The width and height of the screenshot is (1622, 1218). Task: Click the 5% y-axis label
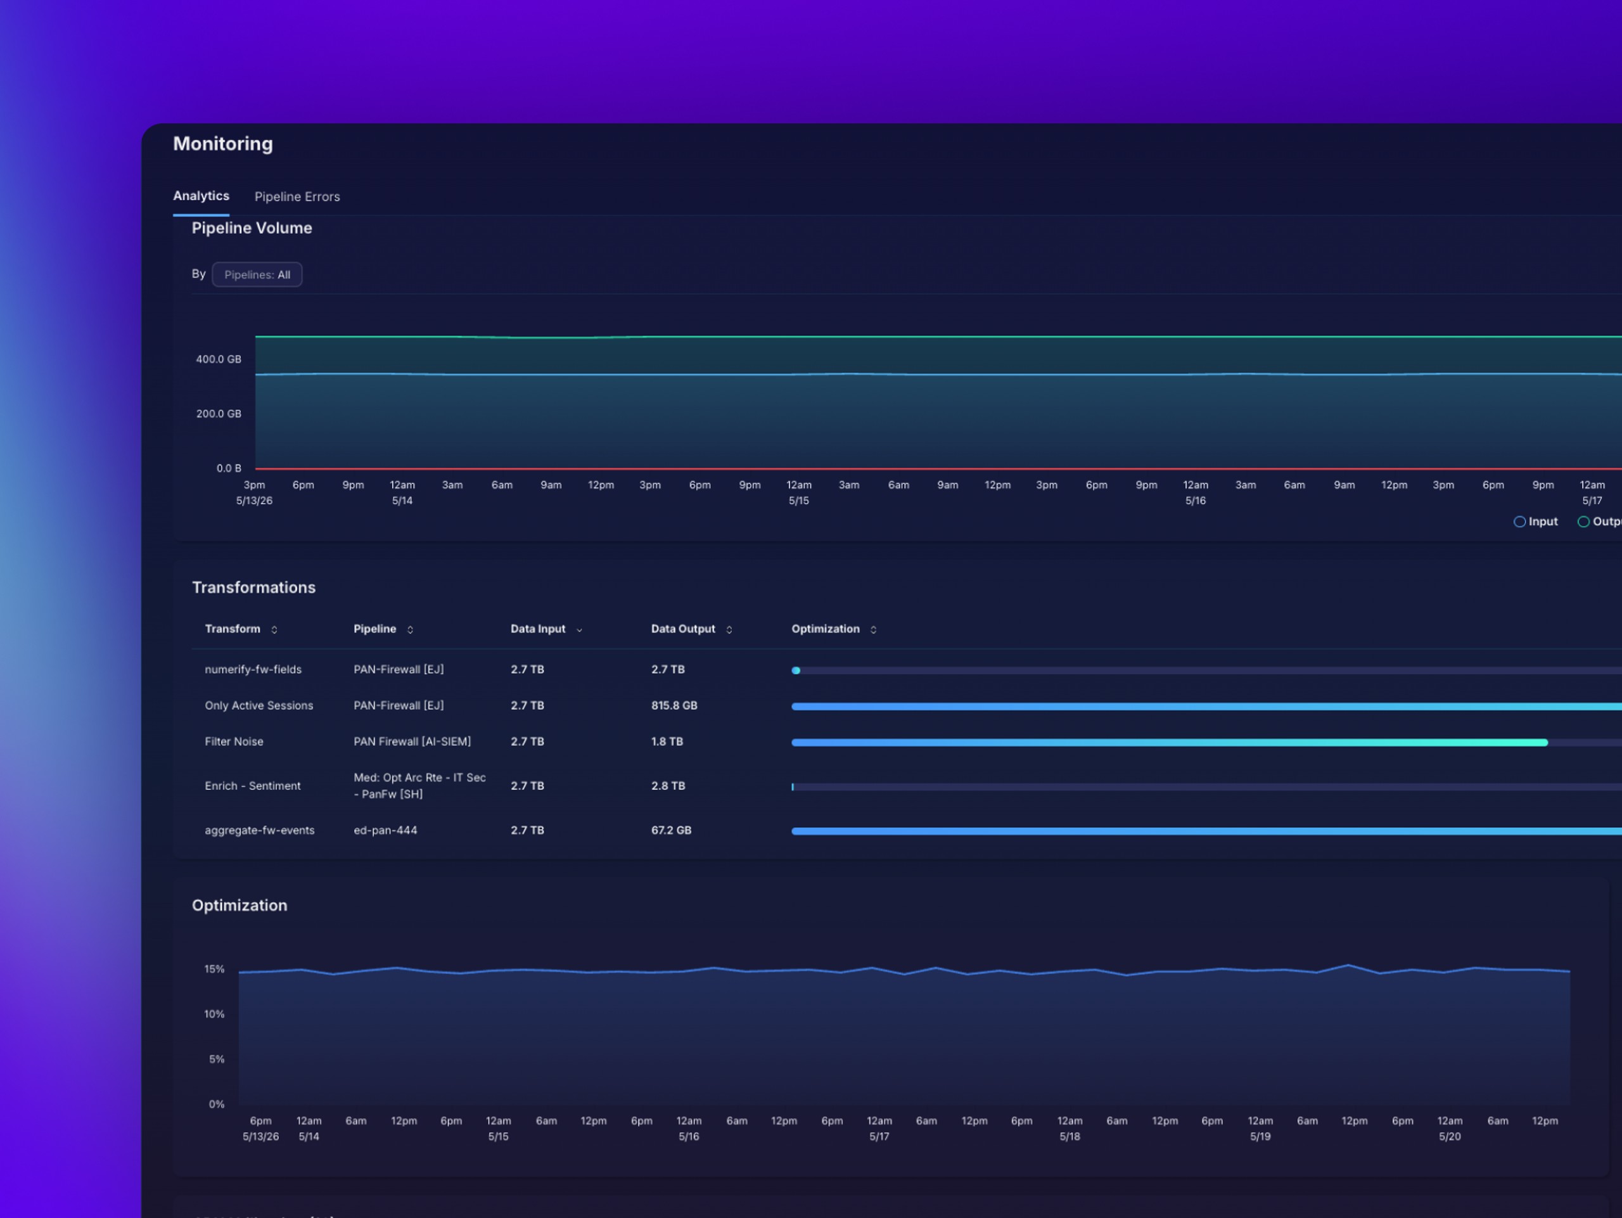point(216,1060)
